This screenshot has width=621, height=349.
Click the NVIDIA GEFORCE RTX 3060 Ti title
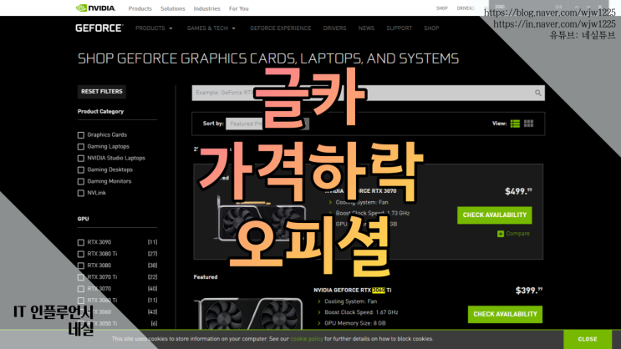(x=353, y=290)
